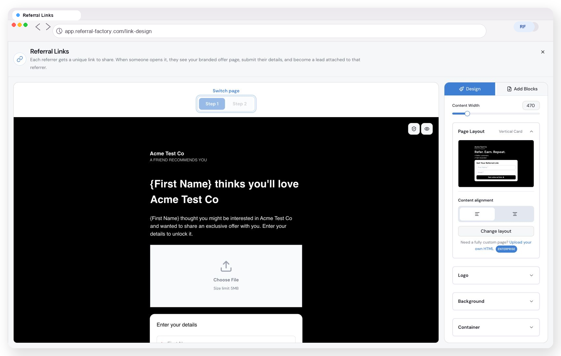Open the Design tab
Viewport: 561px width, 356px height.
coord(470,89)
